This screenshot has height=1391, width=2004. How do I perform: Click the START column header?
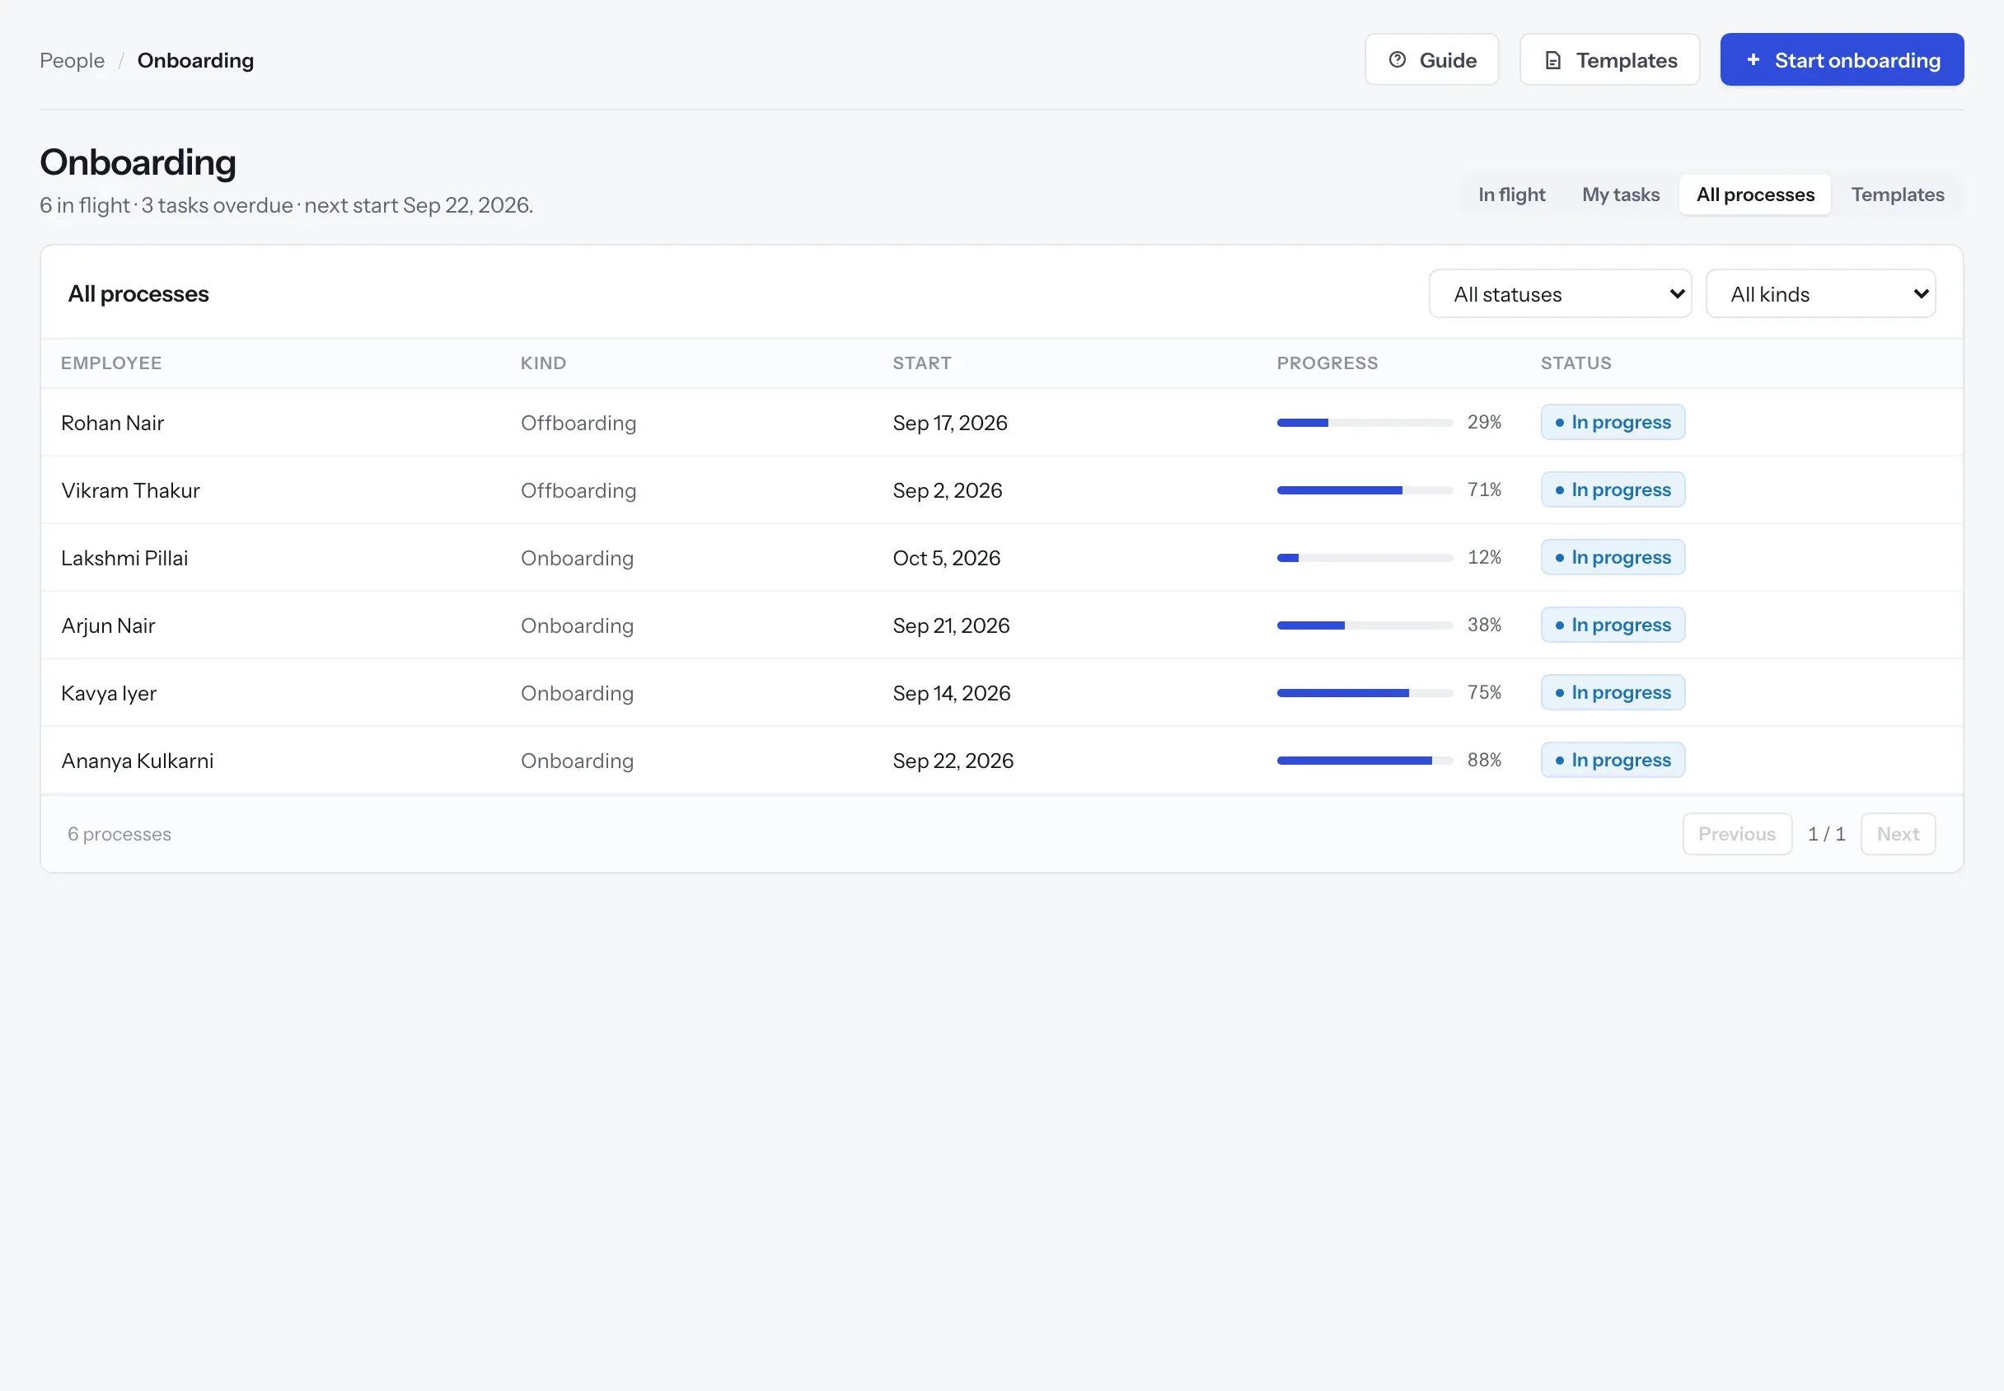tap(922, 363)
